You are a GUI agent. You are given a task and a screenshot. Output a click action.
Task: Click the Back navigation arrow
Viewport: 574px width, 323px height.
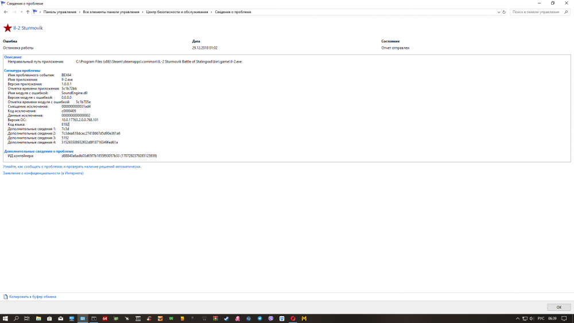pyautogui.click(x=6, y=12)
